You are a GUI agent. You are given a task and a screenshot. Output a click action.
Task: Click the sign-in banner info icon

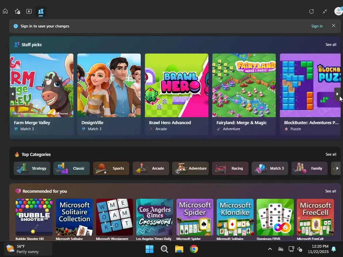point(16,26)
